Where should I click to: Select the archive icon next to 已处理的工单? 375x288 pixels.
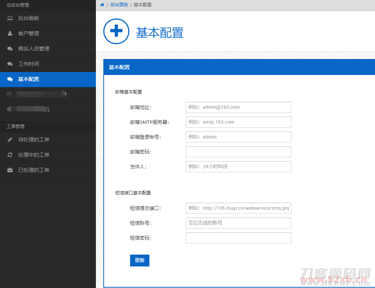pyautogui.click(x=9, y=170)
